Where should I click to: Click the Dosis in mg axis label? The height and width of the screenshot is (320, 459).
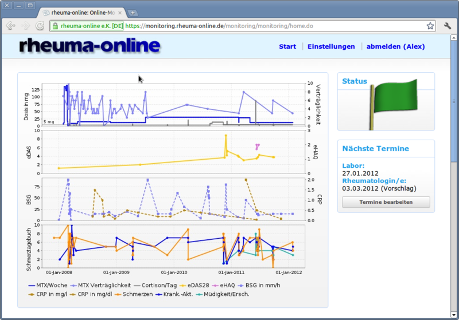[x=26, y=106]
